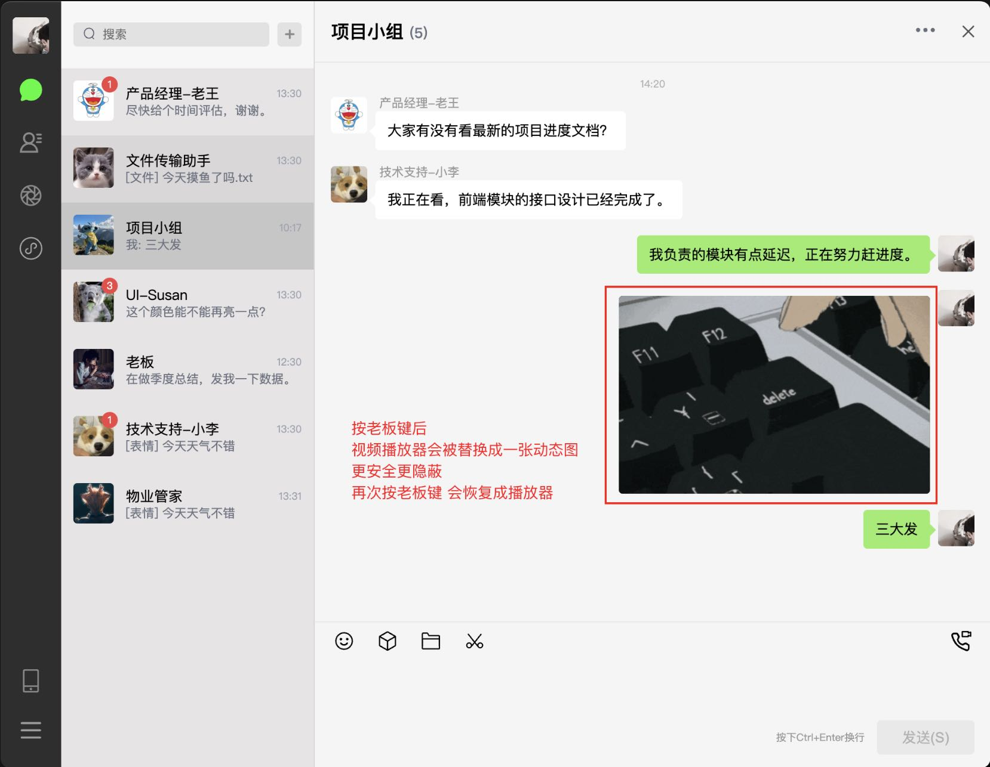Open the file sending folder icon

pos(431,641)
